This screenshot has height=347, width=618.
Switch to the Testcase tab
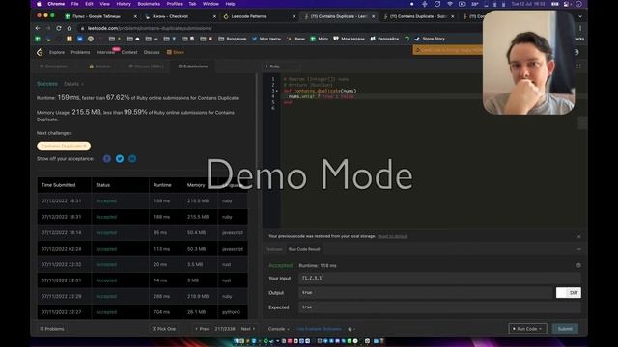click(x=274, y=249)
